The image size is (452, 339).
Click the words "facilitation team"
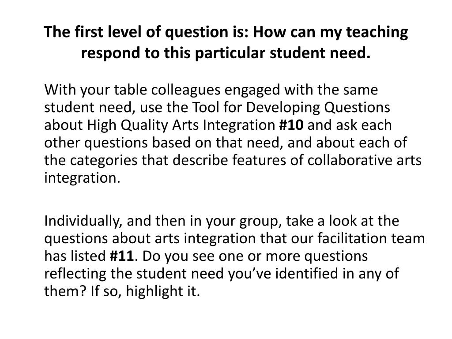pyautogui.click(x=371, y=238)
